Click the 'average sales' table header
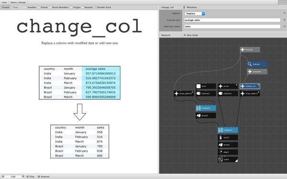The height and width of the screenshot is (179, 287). (x=95, y=69)
